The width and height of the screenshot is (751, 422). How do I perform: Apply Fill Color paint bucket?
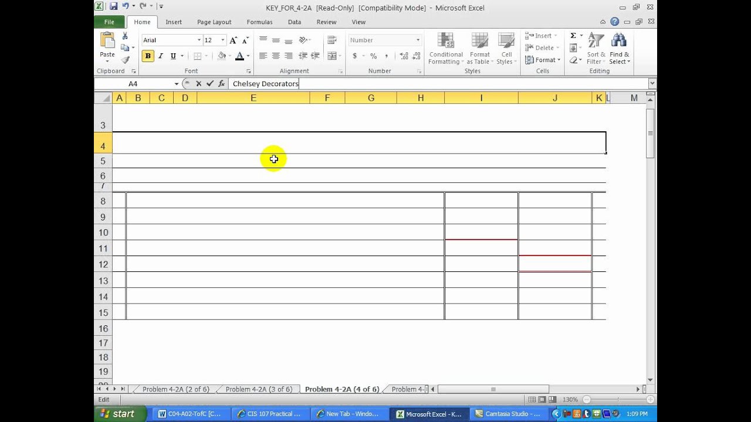point(222,56)
